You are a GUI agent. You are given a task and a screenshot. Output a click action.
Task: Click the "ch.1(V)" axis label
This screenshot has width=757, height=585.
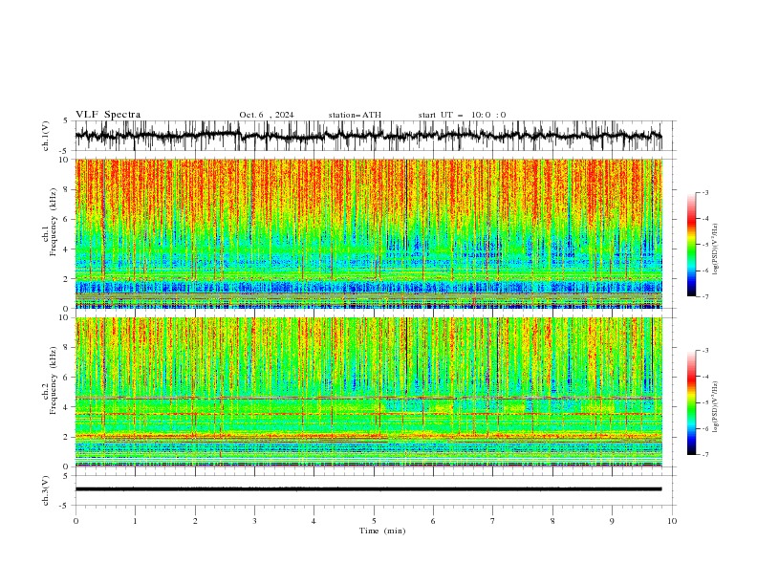click(x=46, y=136)
